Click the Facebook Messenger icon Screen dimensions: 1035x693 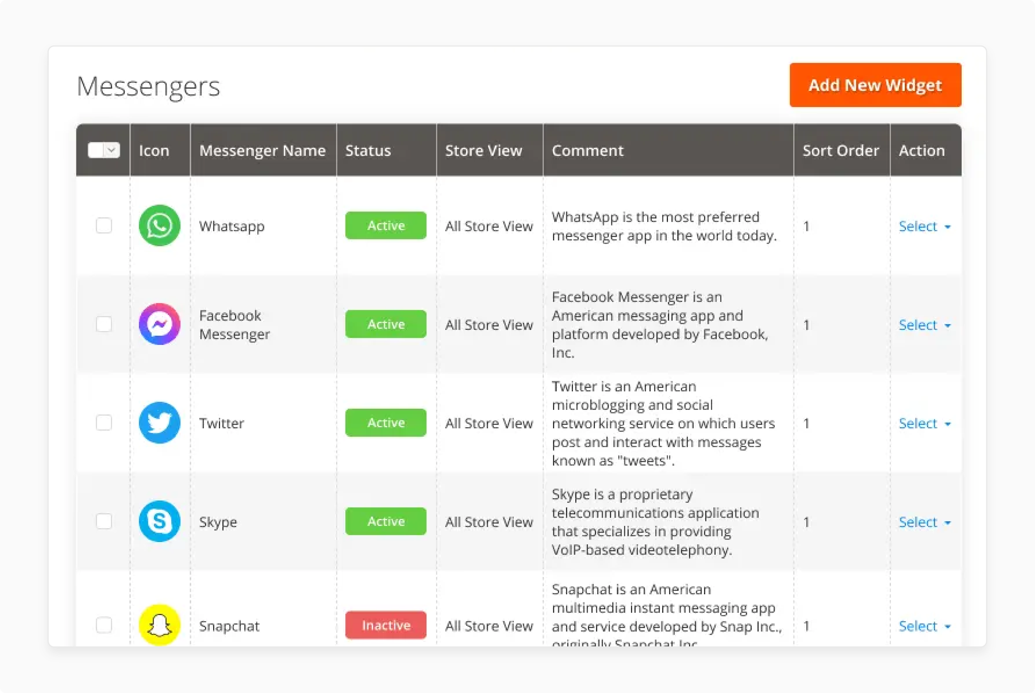click(159, 324)
